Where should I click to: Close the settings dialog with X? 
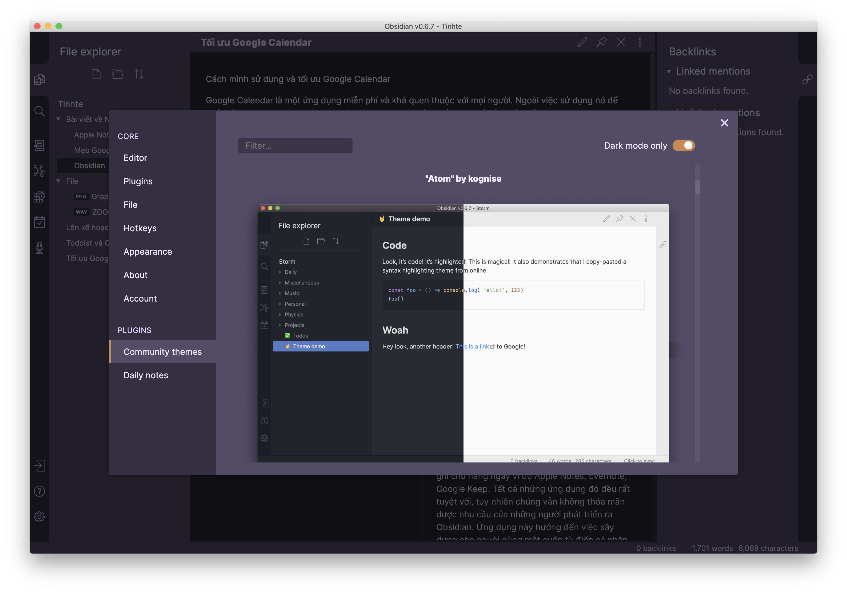tap(724, 123)
